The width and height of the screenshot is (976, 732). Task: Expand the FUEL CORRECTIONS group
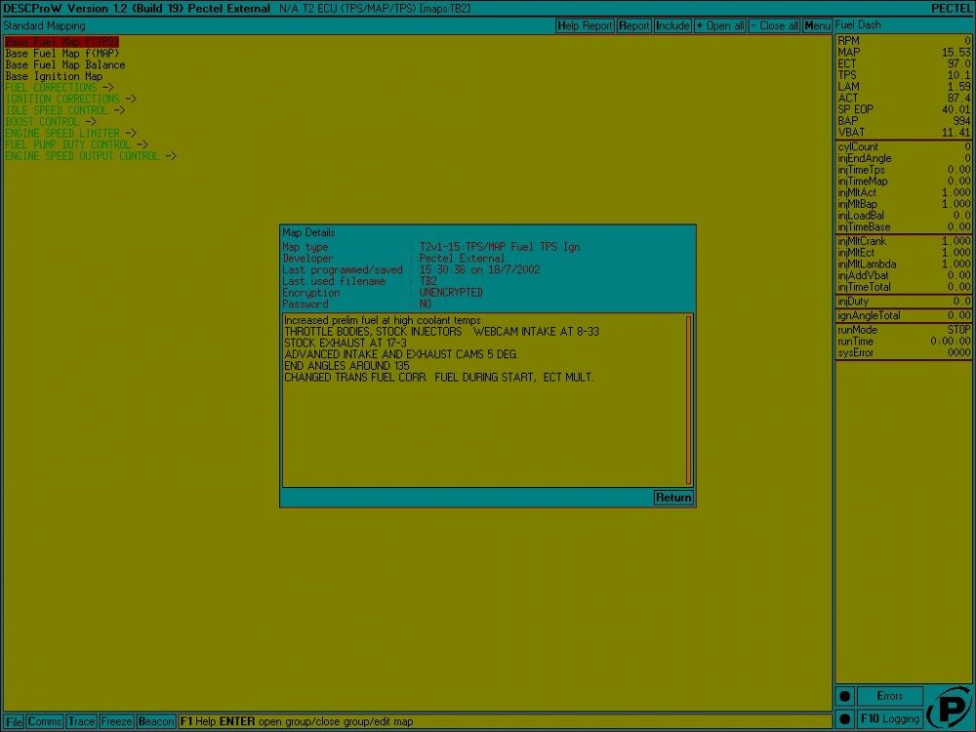(x=57, y=88)
